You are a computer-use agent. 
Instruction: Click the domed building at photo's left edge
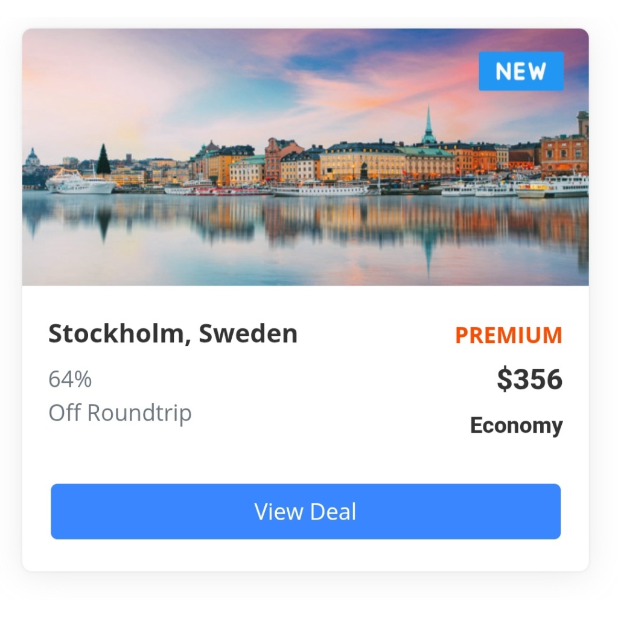coord(33,158)
